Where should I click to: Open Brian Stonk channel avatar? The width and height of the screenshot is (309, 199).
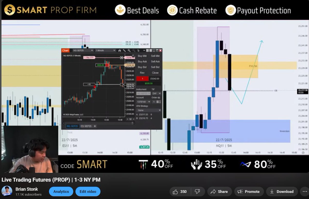click(7, 191)
